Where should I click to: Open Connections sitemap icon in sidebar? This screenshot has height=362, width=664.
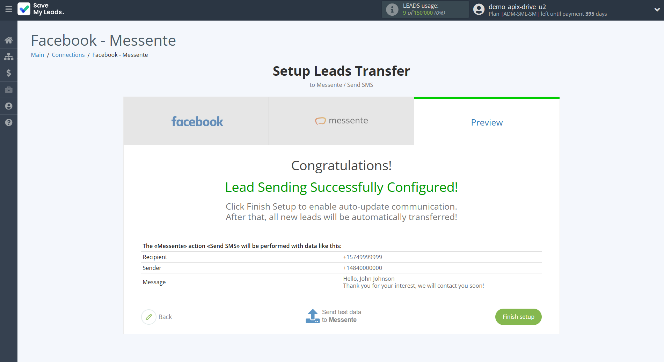[x=9, y=56]
